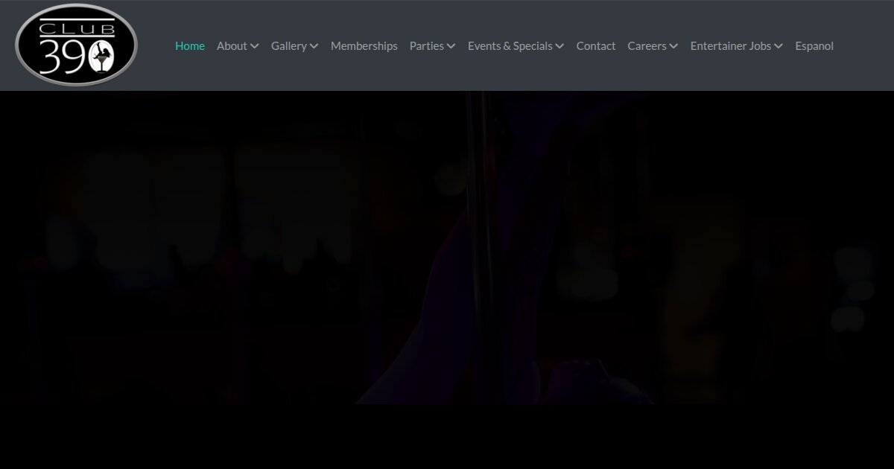Open the Careers dropdown chevron
The image size is (894, 469).
[x=673, y=46]
